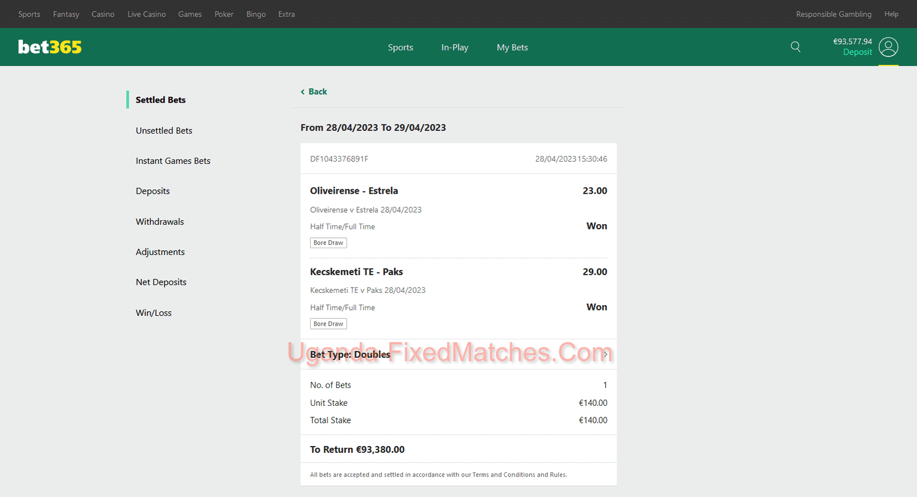Go to Withdrawals in sidebar

point(160,222)
